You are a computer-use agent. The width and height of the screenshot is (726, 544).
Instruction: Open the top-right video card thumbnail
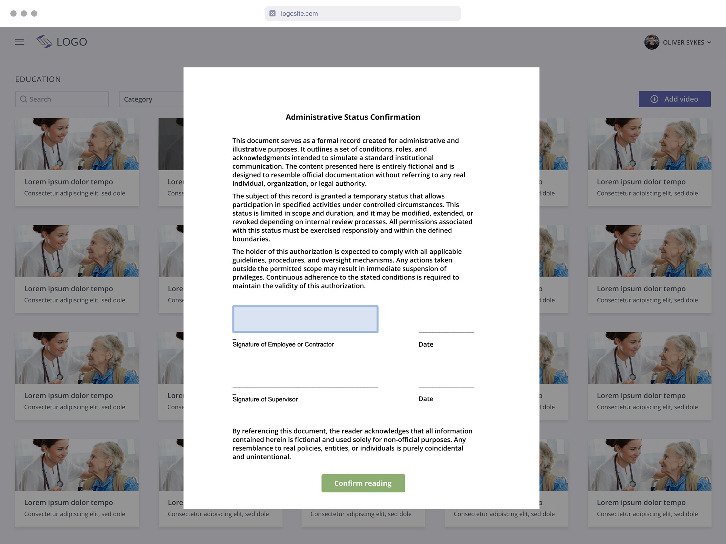[650, 144]
